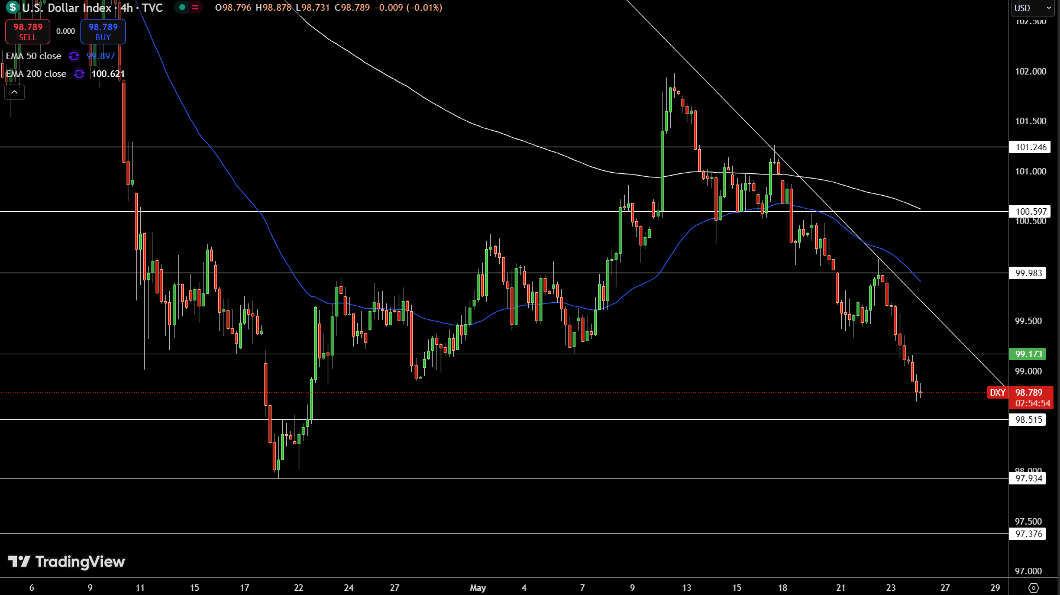This screenshot has height=595, width=1060.
Task: Select the 100.597 price level label
Action: (1030, 212)
